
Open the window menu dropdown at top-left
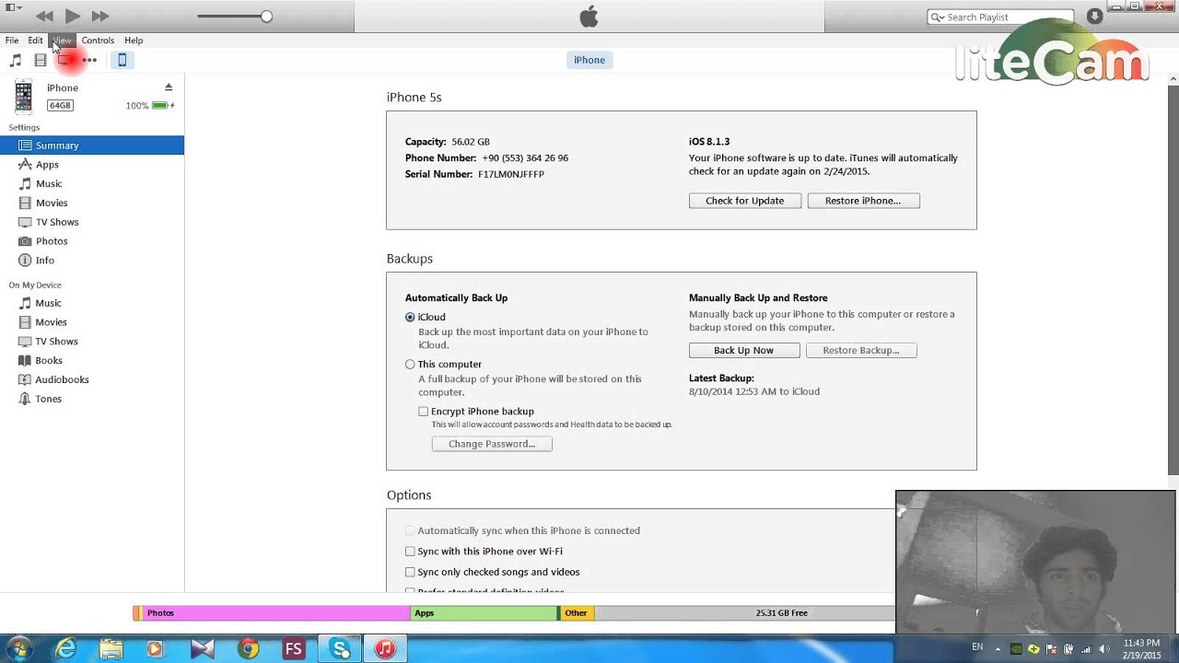click(x=13, y=7)
